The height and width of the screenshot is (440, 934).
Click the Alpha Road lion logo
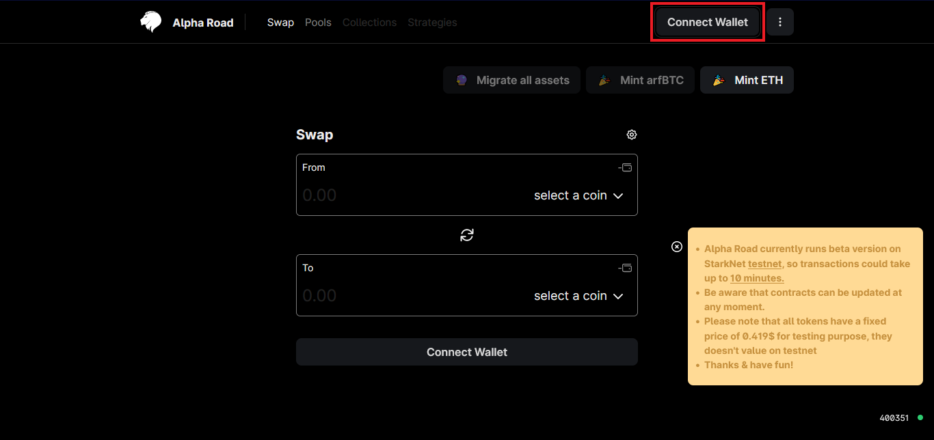coord(150,23)
